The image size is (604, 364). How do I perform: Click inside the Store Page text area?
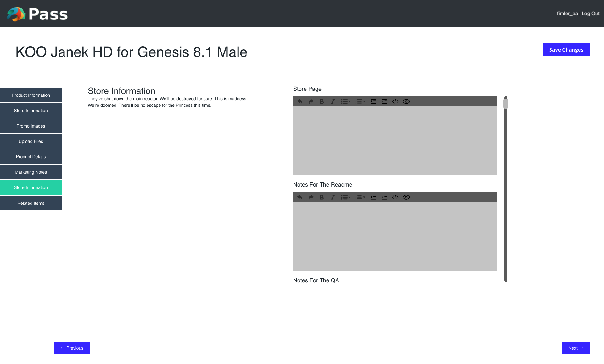click(x=395, y=141)
